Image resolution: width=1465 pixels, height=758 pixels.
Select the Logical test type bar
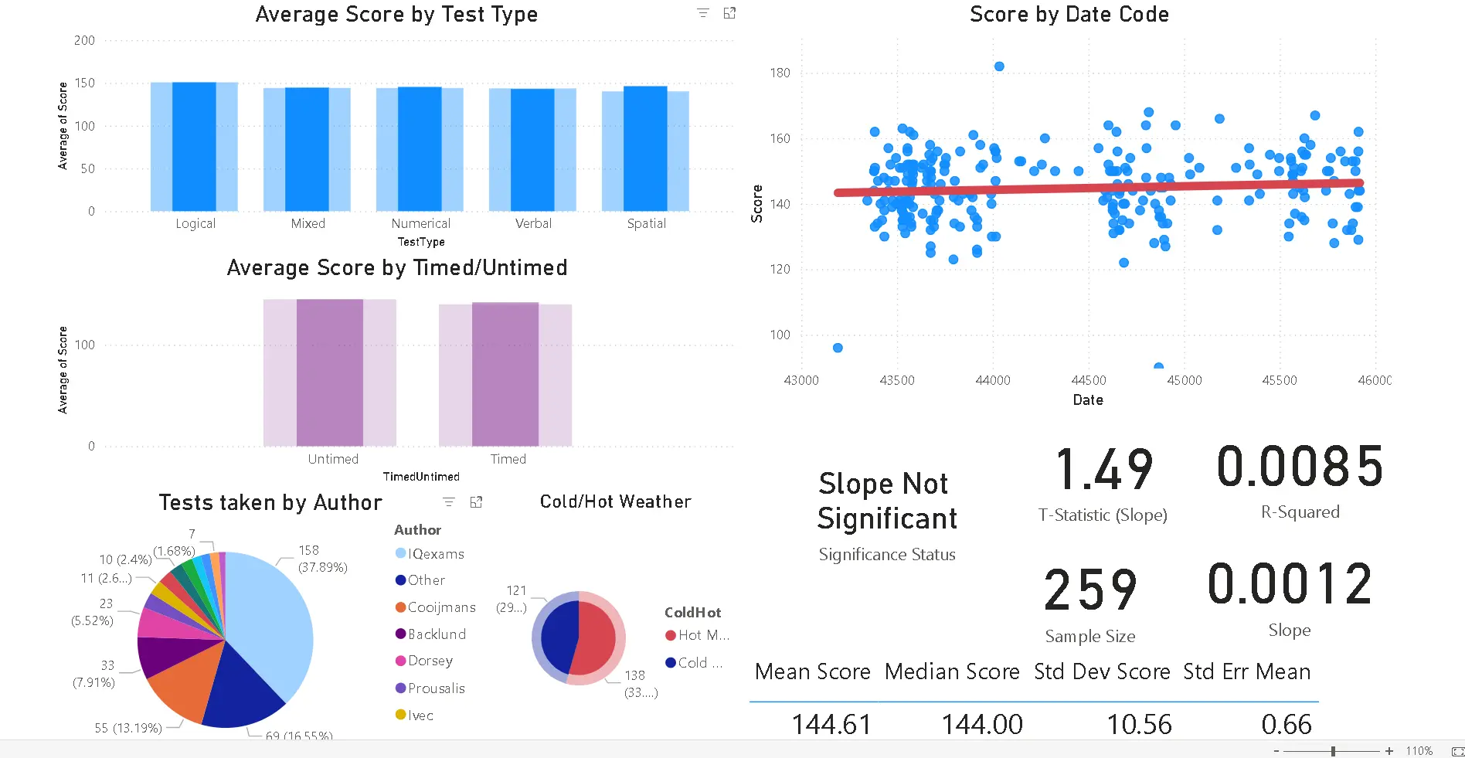(x=194, y=147)
